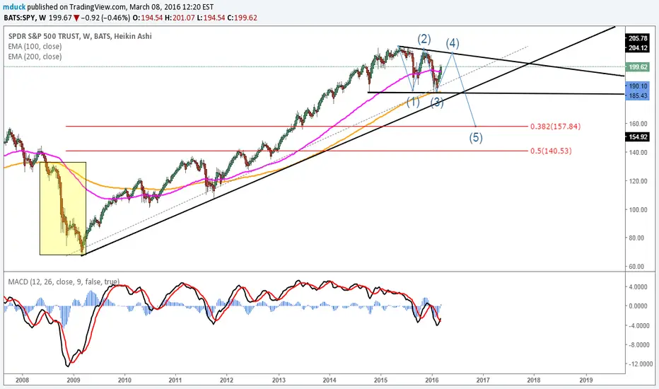Click the green 199.62 current price tag

[x=638, y=67]
